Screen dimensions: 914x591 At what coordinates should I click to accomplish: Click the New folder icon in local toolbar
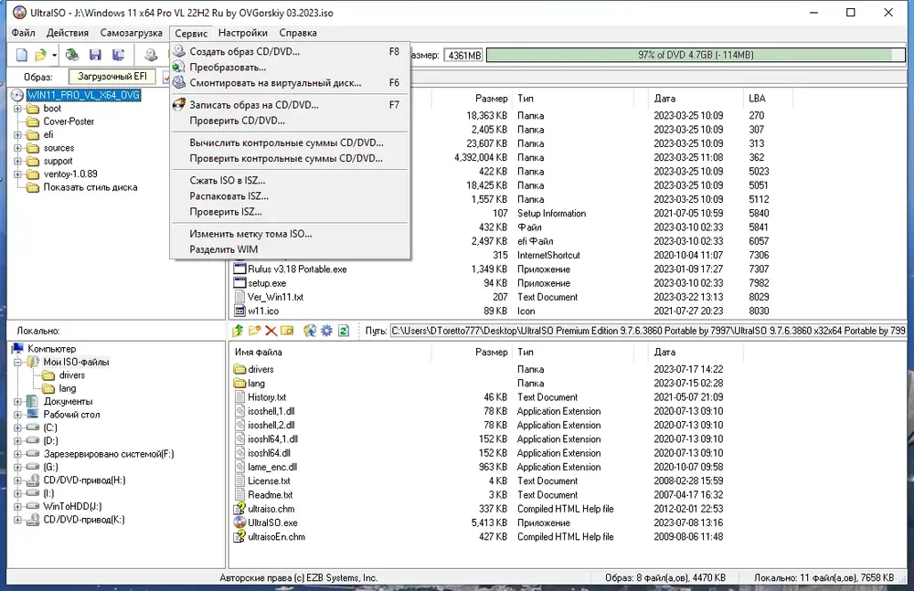pyautogui.click(x=255, y=331)
